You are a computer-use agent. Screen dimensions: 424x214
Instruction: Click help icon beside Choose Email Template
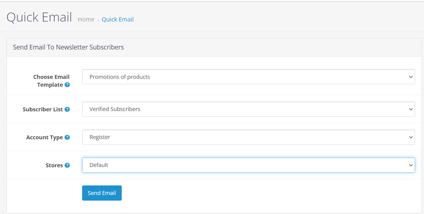coord(67,85)
